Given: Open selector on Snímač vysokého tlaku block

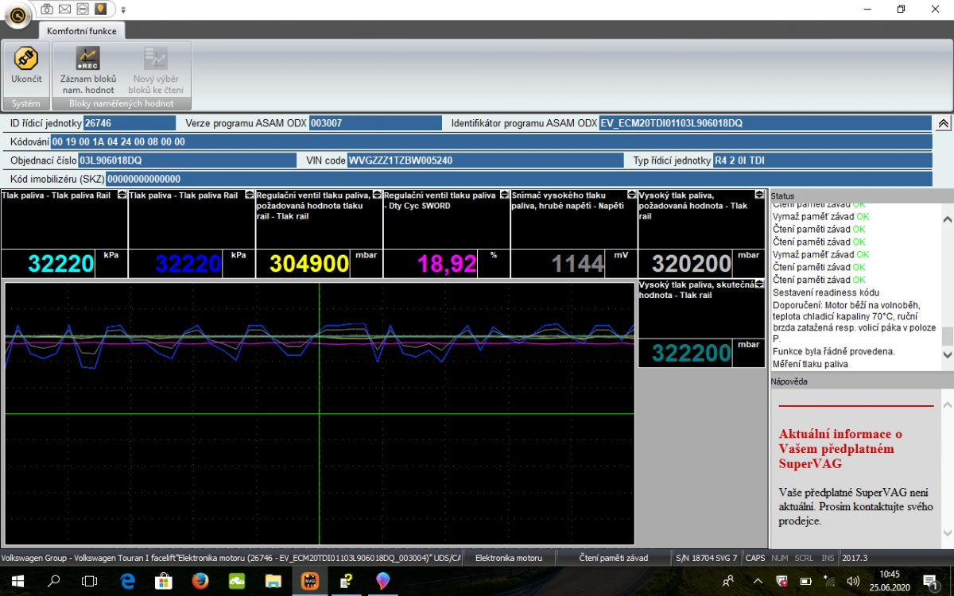Looking at the screenshot, I should click(632, 195).
